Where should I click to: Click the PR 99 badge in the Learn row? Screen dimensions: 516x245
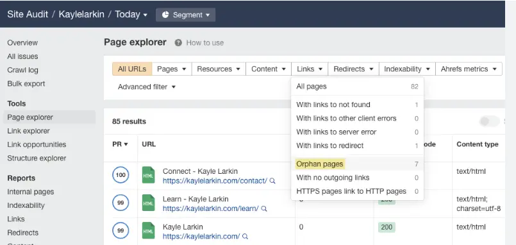pos(121,203)
